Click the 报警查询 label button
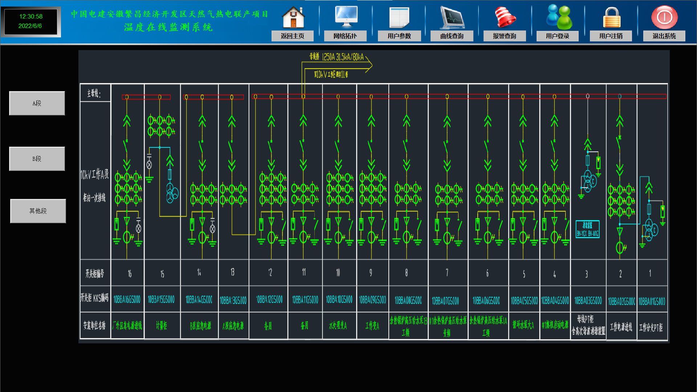This screenshot has height=392, width=697. tap(505, 36)
